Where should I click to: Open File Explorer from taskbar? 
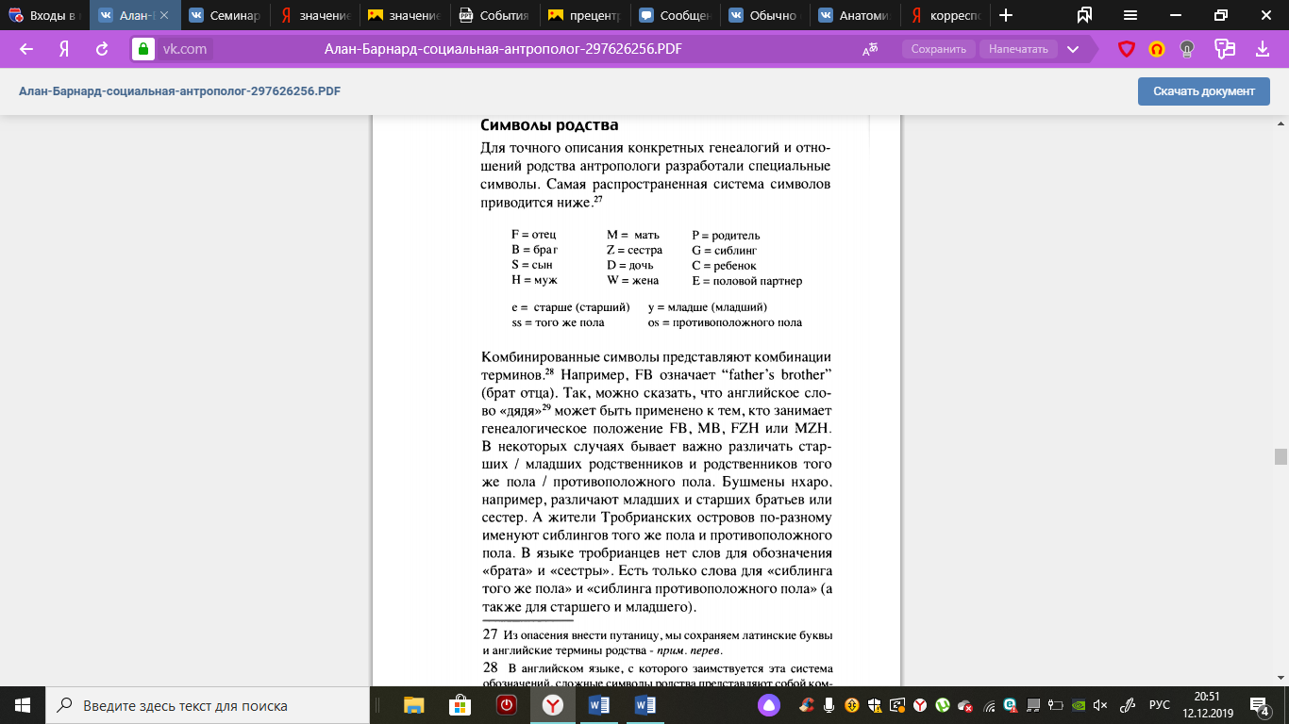click(414, 705)
